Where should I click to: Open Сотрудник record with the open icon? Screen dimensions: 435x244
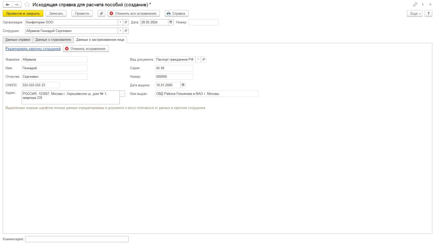point(126,31)
